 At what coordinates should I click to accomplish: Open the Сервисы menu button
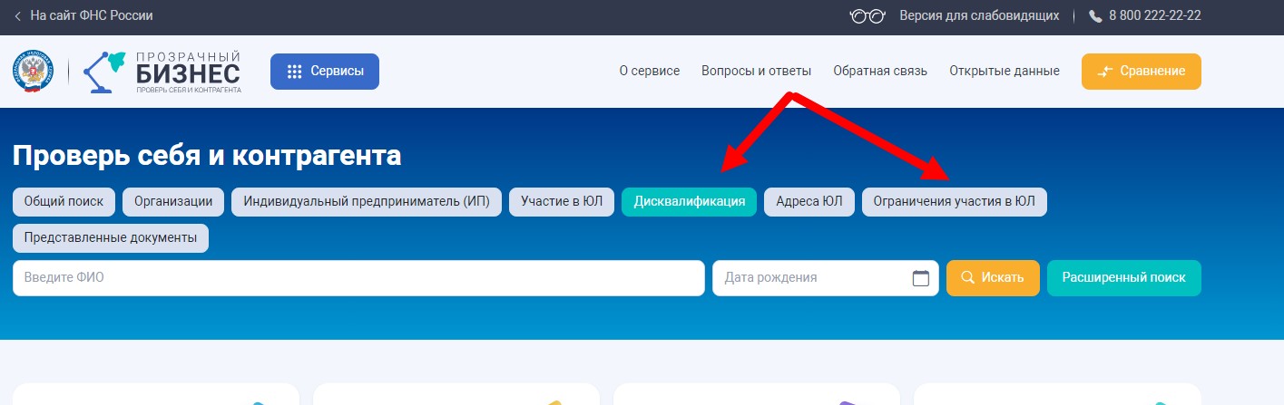coord(325,72)
